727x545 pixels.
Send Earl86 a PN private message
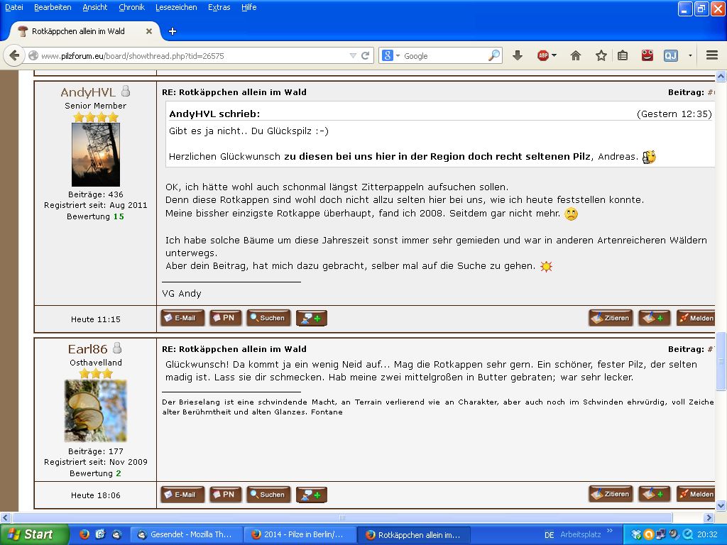tap(225, 495)
